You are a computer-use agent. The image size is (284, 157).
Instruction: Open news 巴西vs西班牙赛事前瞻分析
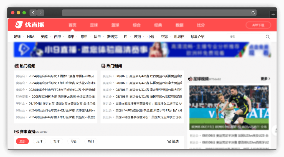coord(149,104)
